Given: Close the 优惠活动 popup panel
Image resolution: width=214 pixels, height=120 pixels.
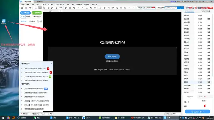Looking at the screenshot, I should [x=51, y=63].
